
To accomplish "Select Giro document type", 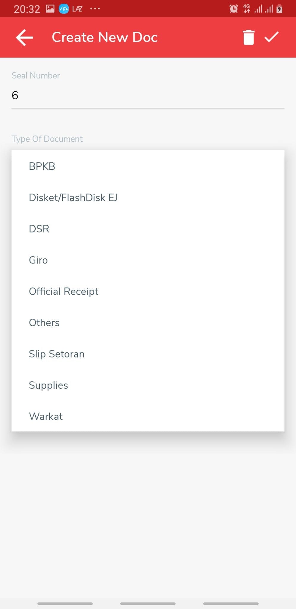I will [x=38, y=260].
